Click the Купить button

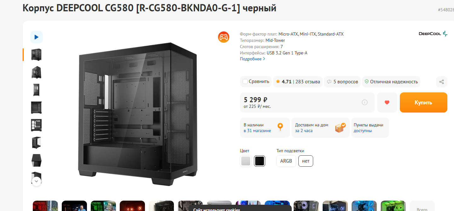[423, 103]
